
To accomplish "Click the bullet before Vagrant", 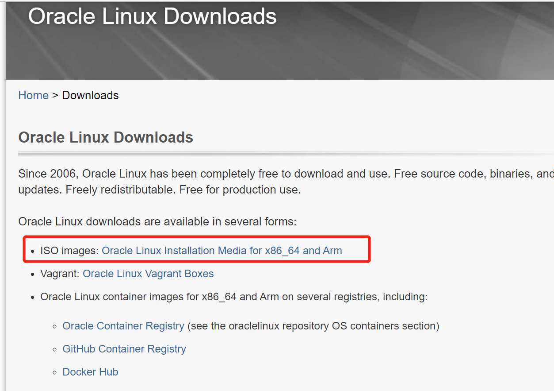I will pyautogui.click(x=33, y=274).
